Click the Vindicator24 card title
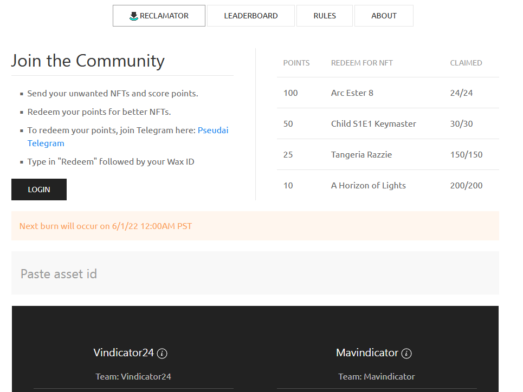The image size is (523, 392). tap(124, 352)
